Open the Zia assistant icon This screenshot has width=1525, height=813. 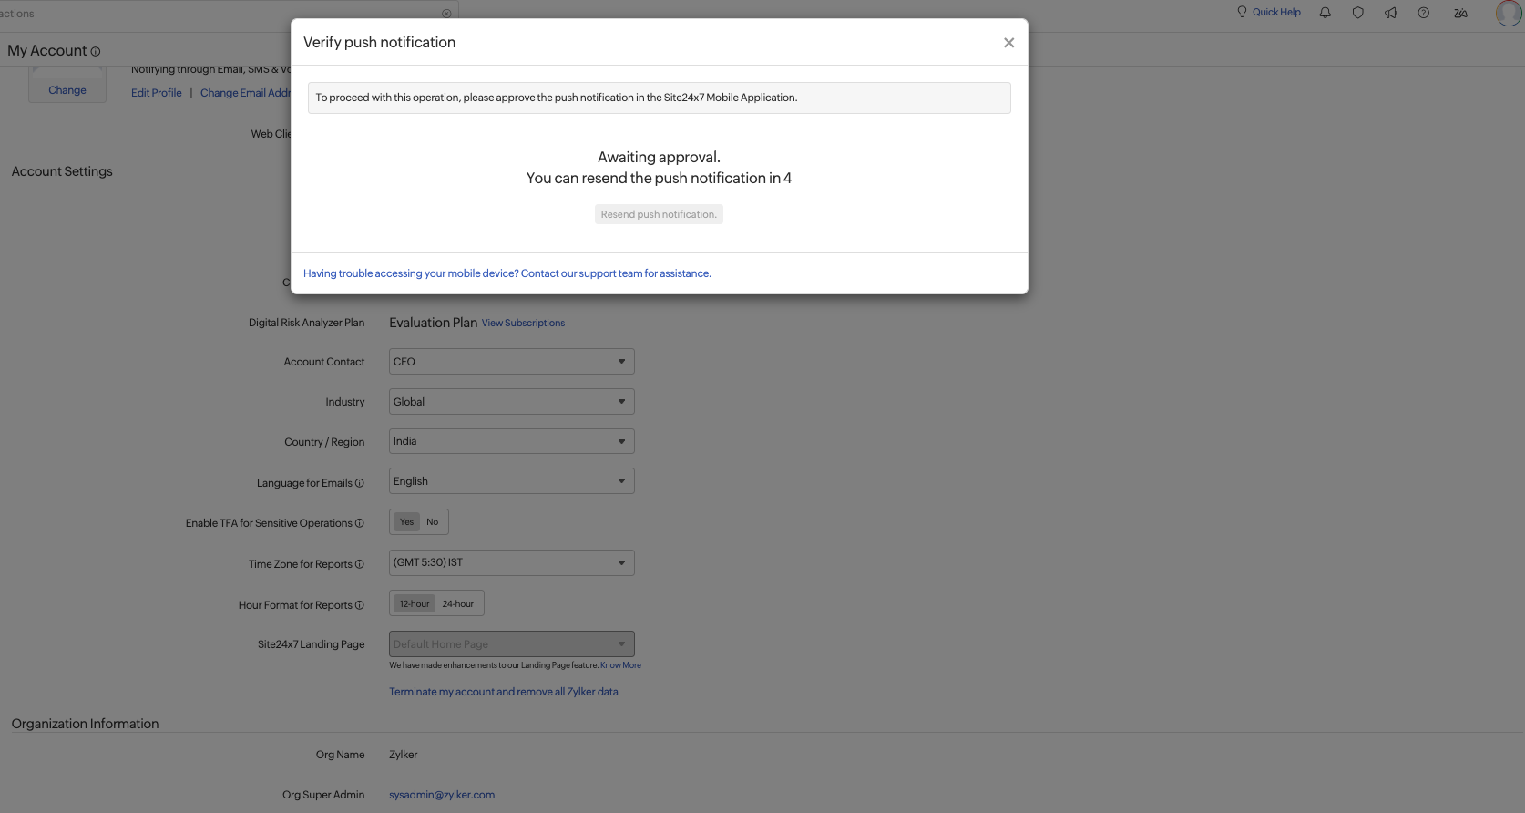tap(1460, 13)
